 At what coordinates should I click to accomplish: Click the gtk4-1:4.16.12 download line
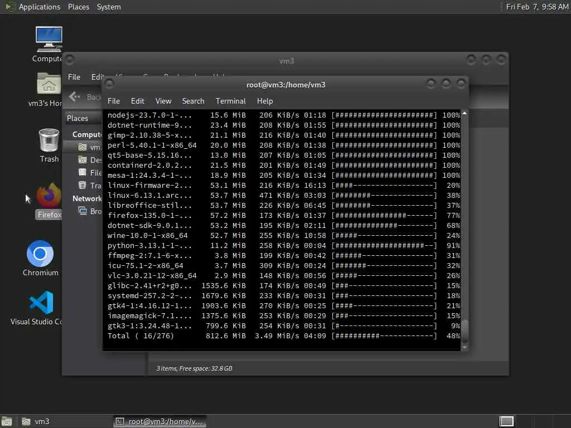point(284,306)
